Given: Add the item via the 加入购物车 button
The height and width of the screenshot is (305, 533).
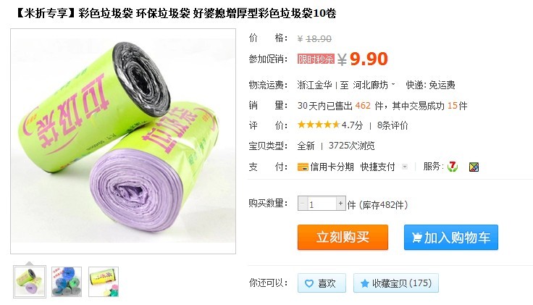Looking at the screenshot, I should tap(451, 237).
